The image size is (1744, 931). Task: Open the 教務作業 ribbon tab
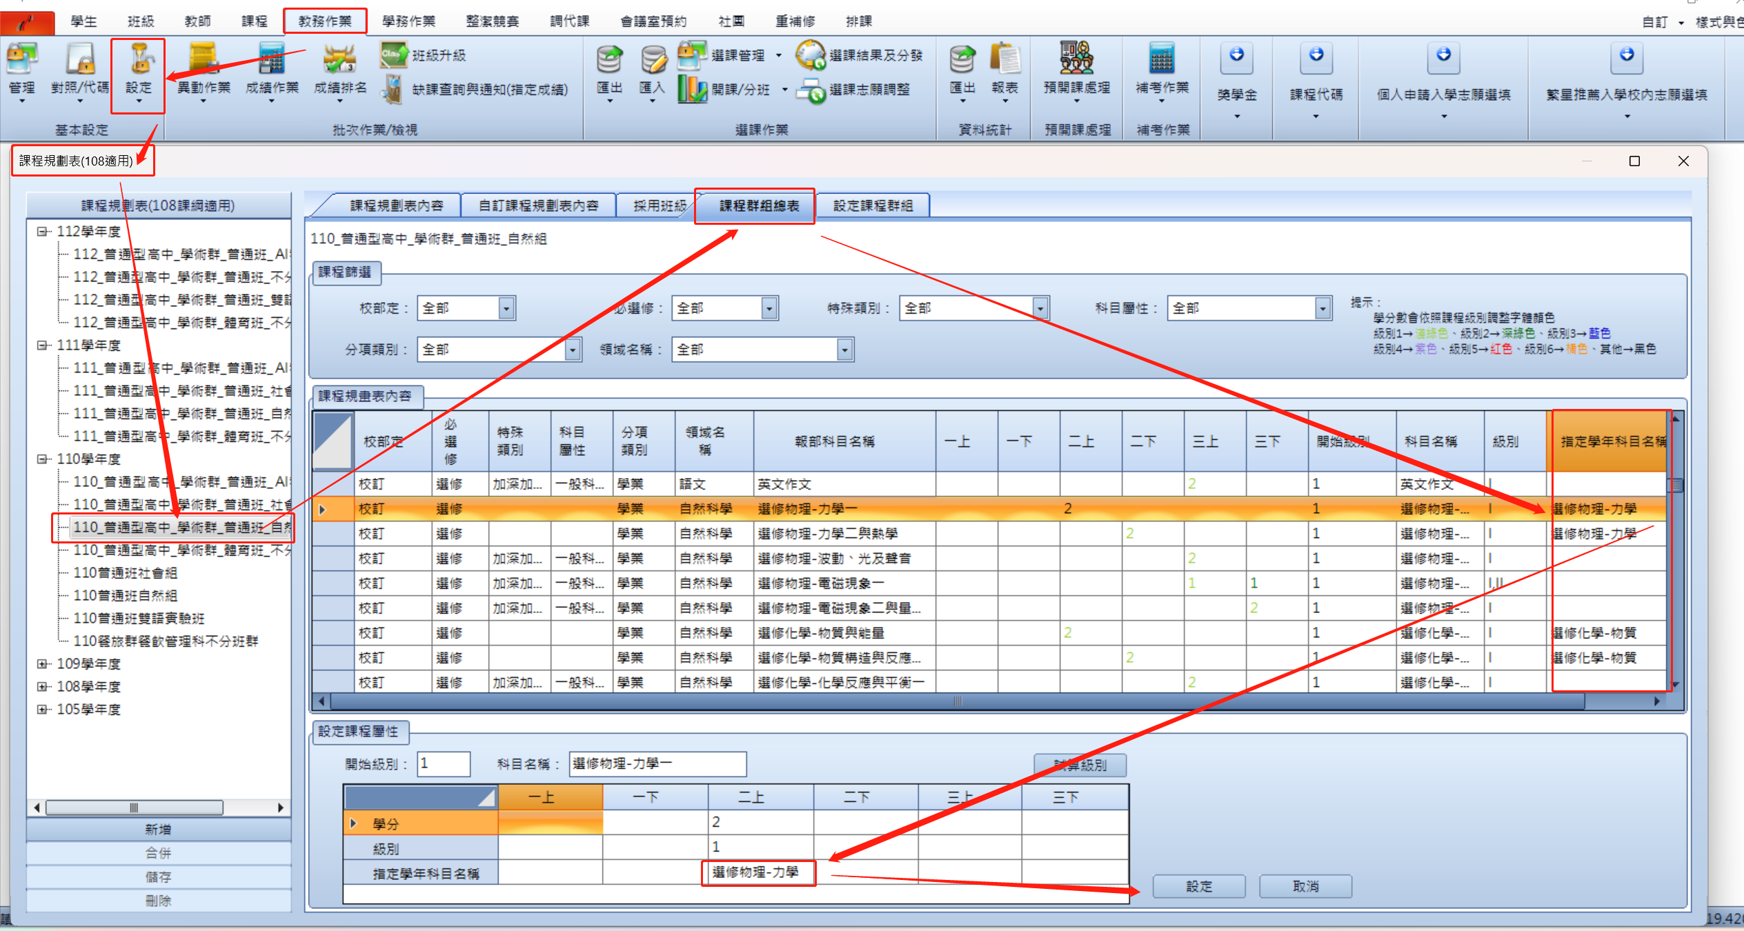pos(325,21)
